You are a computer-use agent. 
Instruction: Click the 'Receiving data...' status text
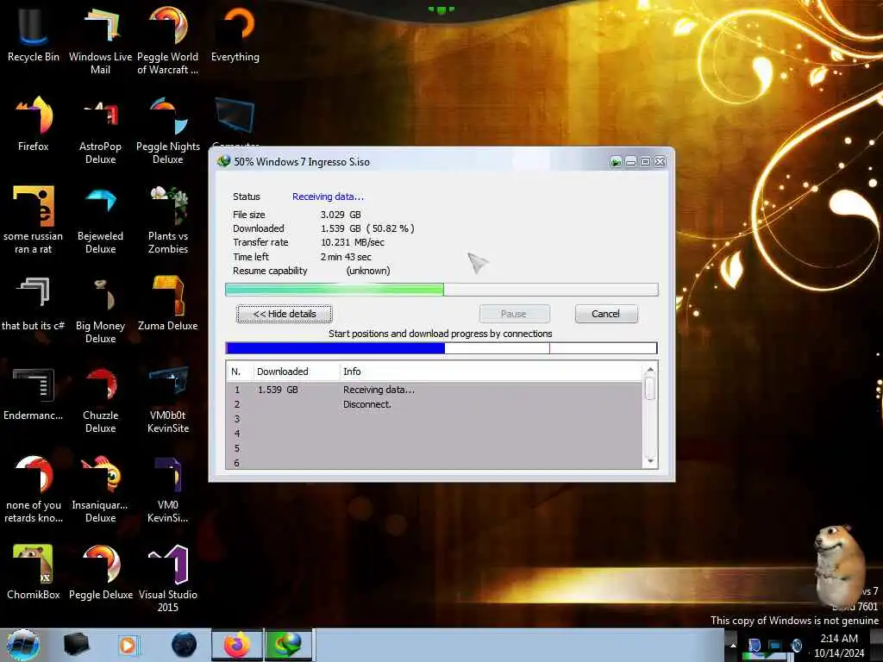(328, 197)
